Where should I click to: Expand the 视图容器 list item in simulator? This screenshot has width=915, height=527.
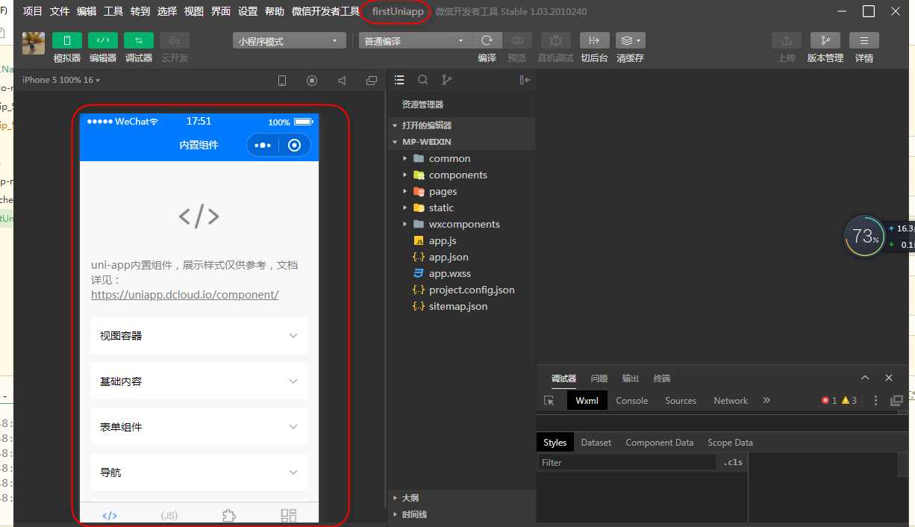point(199,336)
